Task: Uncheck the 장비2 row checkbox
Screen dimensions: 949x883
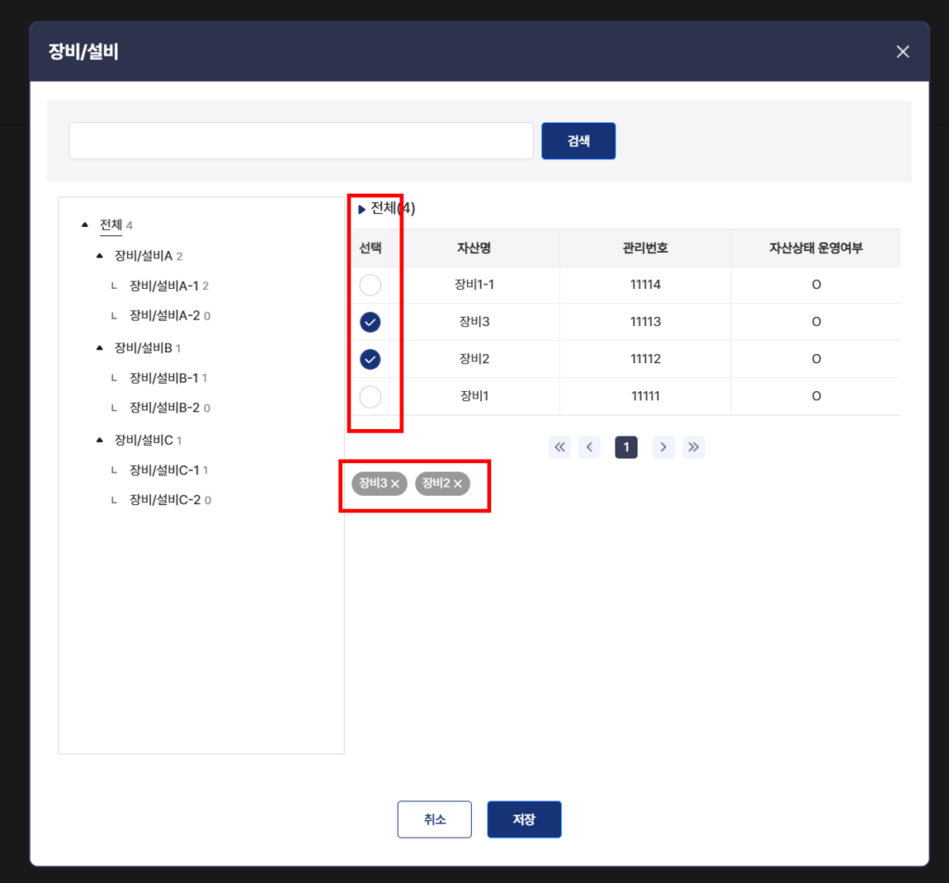Action: (371, 360)
